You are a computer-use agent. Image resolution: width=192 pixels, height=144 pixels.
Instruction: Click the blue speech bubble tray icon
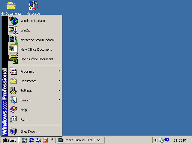click(x=167, y=140)
